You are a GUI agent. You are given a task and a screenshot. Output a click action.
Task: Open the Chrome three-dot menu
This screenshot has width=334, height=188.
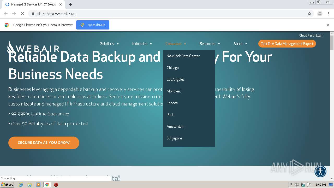329,14
